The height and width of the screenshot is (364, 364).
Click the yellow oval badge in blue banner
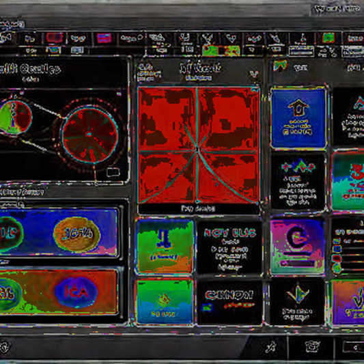click(x=77, y=234)
